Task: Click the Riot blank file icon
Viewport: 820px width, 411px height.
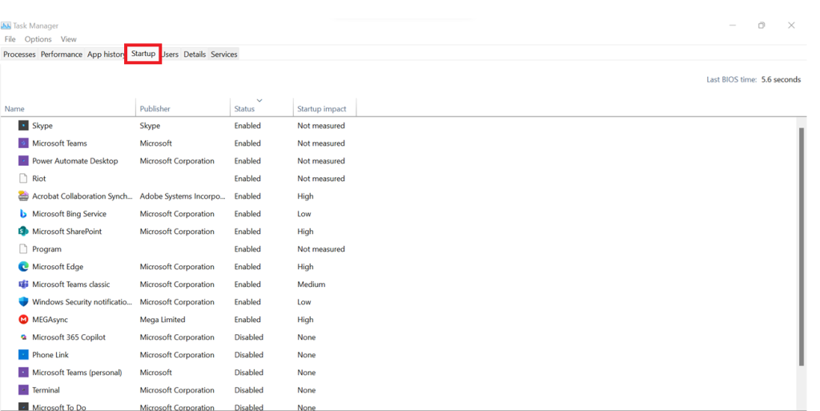Action: click(23, 179)
